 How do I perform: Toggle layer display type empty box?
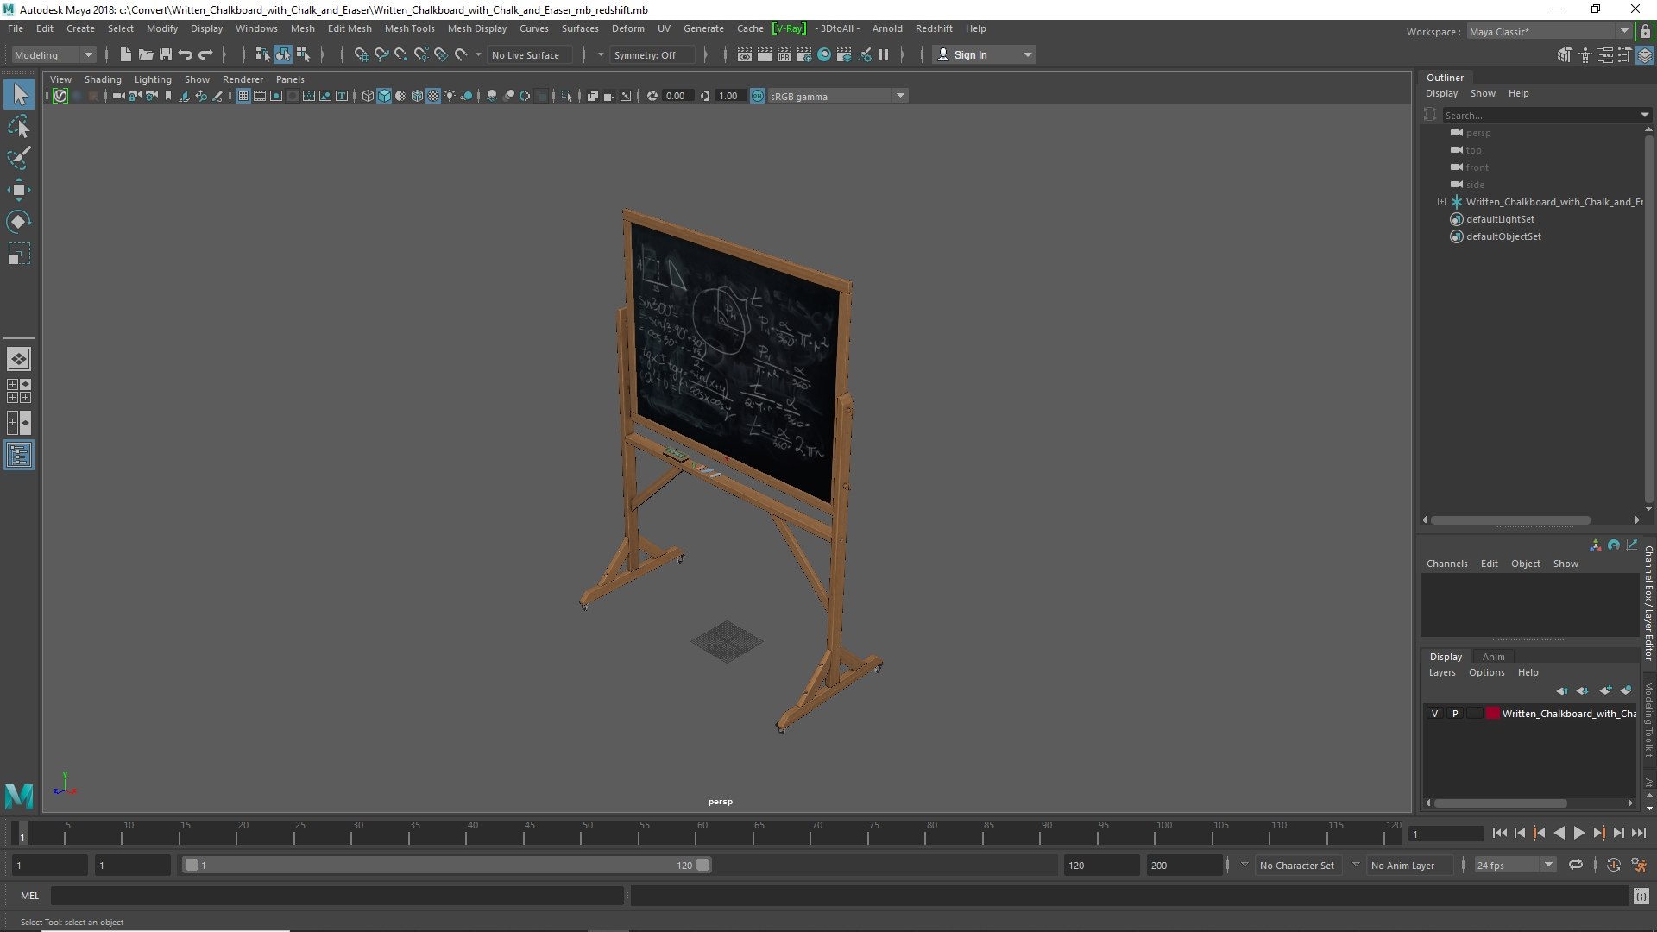pos(1475,714)
